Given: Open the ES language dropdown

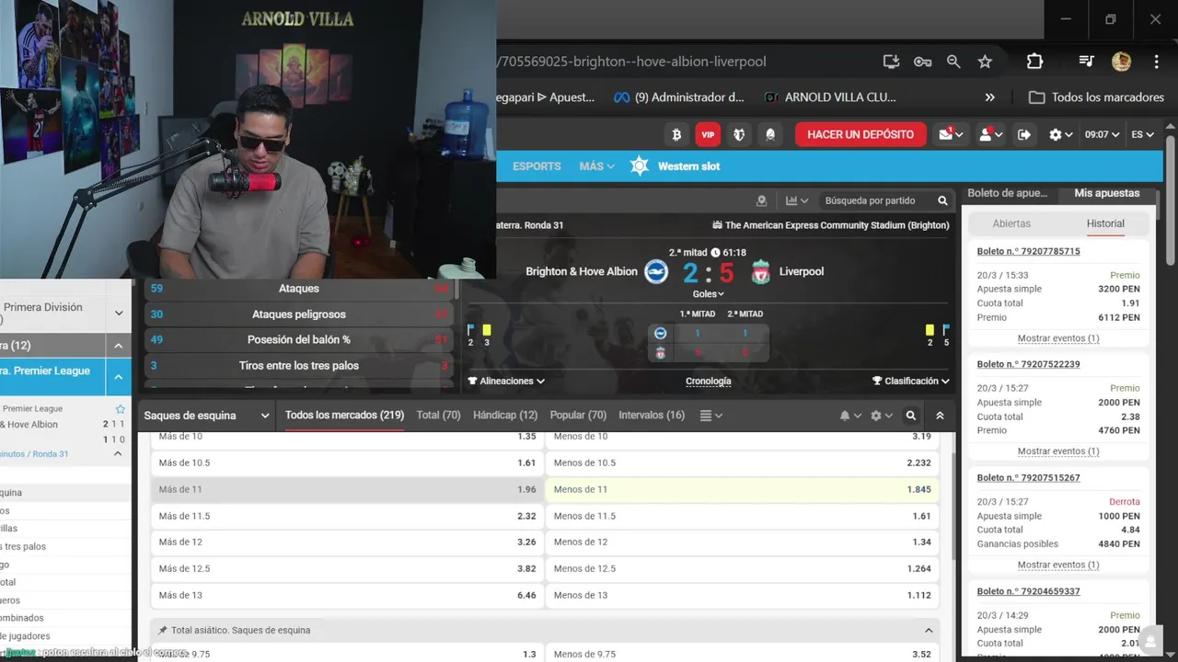Looking at the screenshot, I should [1142, 134].
